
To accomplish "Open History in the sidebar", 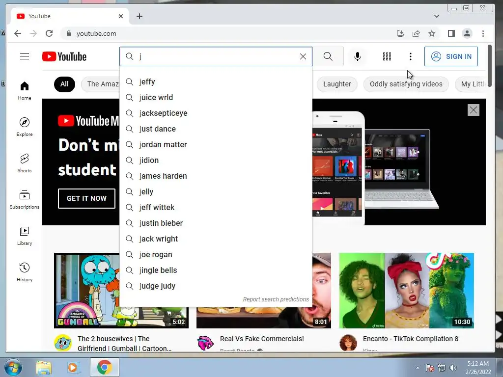I will pyautogui.click(x=25, y=272).
